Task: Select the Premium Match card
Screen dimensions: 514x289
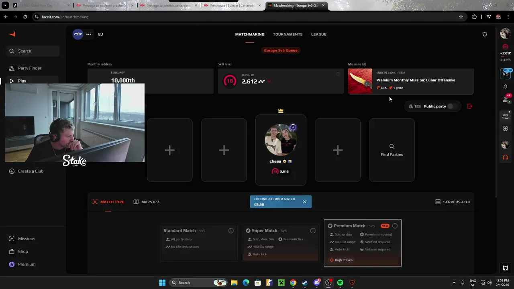Action: click(363, 243)
